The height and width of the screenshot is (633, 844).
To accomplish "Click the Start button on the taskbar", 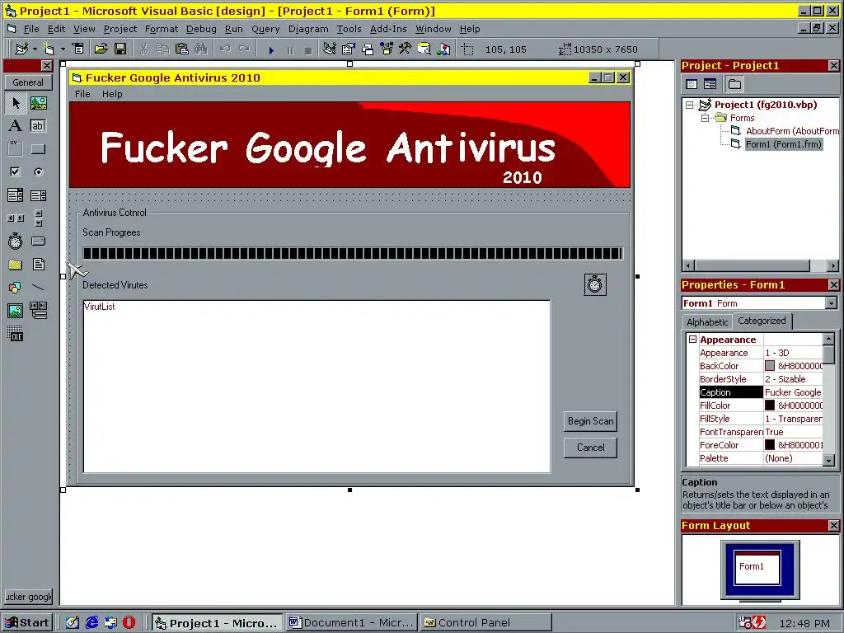I will 27,623.
